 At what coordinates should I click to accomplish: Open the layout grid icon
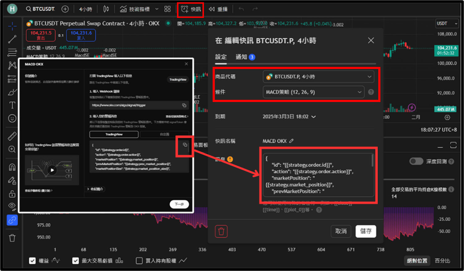(167, 9)
